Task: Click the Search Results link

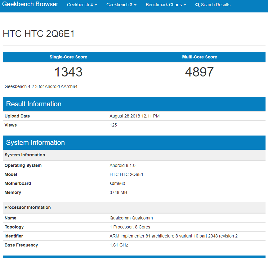Action: [x=213, y=5]
